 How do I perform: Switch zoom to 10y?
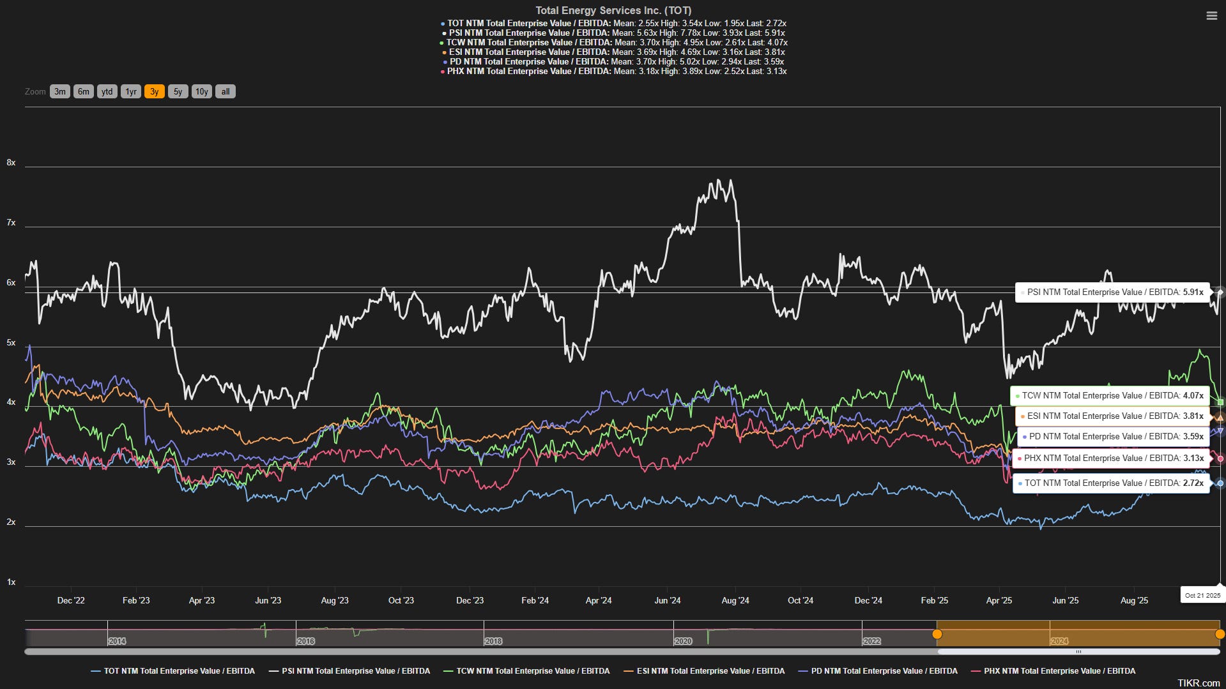[x=202, y=91]
